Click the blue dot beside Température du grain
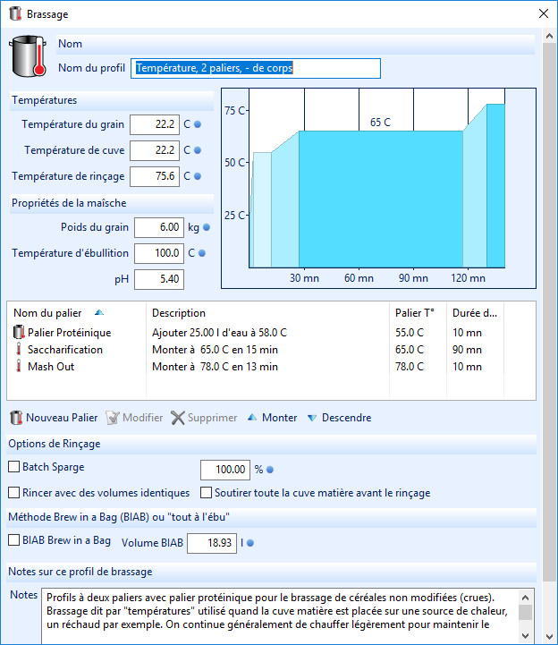The width and height of the screenshot is (558, 645). coord(198,124)
